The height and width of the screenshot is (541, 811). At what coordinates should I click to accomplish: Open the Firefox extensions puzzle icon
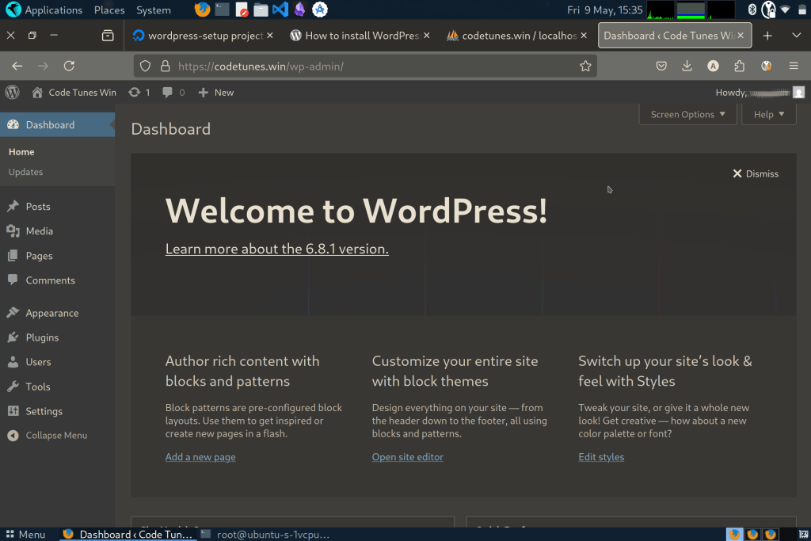tap(740, 66)
